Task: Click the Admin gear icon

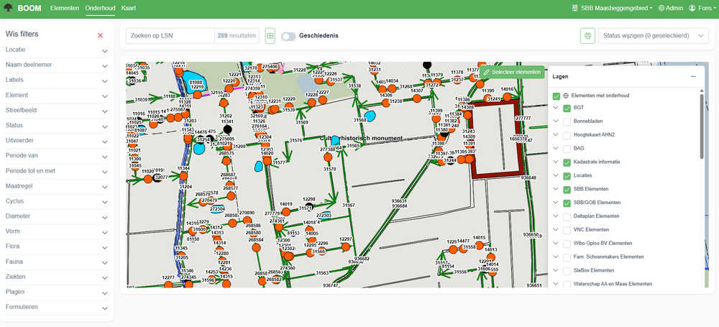Action: coord(661,8)
